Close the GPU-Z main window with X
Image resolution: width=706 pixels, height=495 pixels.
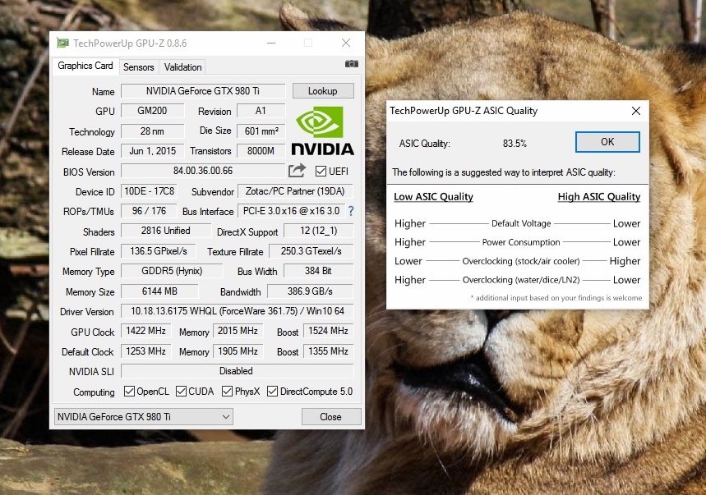click(346, 44)
